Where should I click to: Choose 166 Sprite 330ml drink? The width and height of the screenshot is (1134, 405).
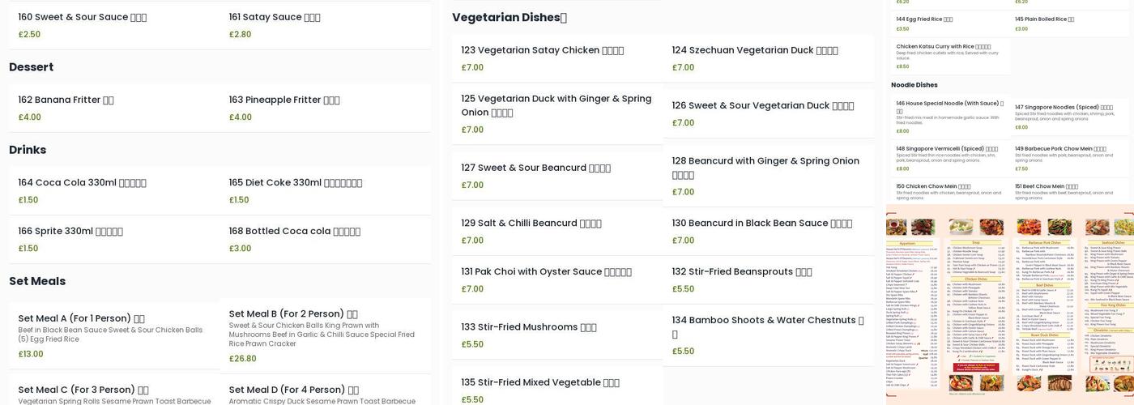pyautogui.click(x=70, y=231)
